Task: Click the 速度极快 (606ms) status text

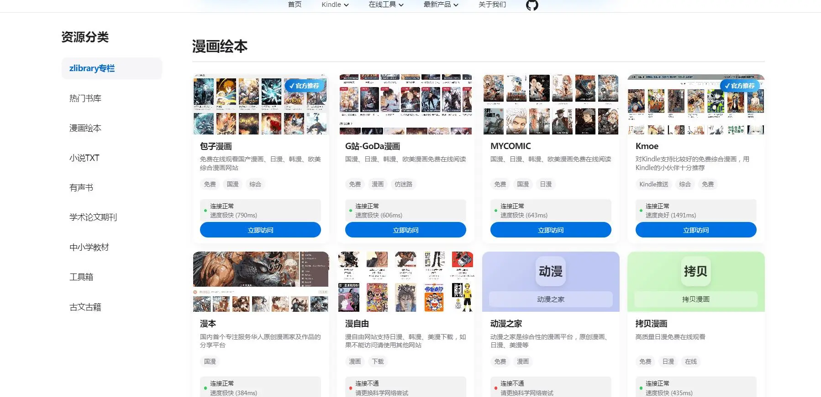Action: (379, 215)
